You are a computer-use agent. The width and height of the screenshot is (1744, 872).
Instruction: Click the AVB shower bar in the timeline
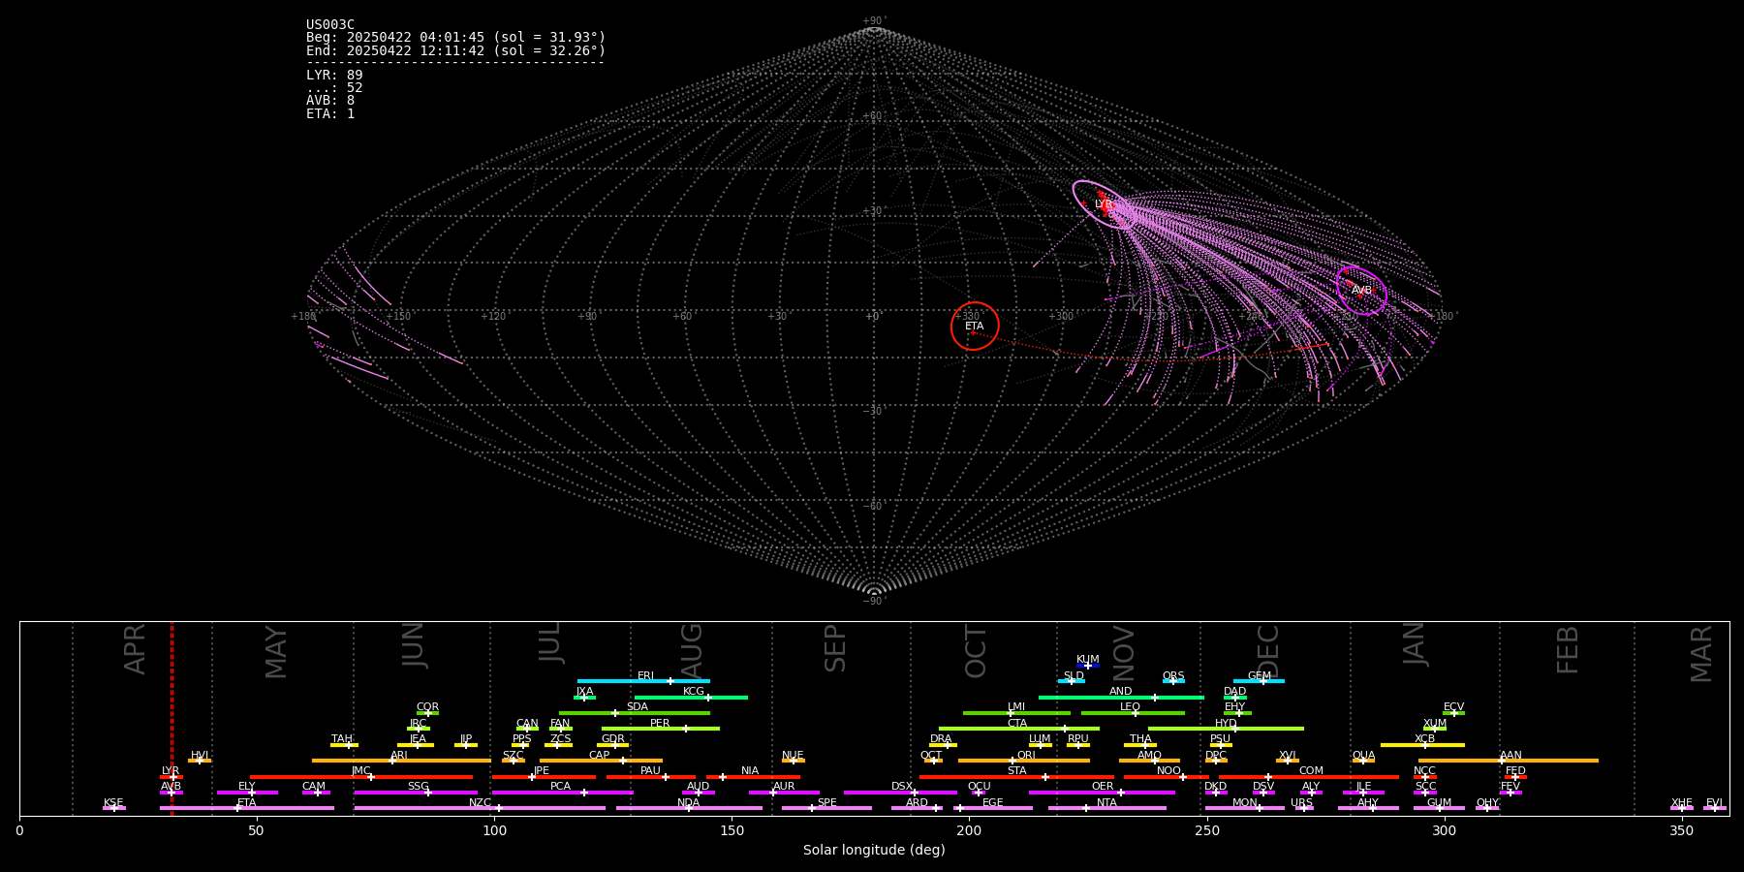[x=171, y=793]
